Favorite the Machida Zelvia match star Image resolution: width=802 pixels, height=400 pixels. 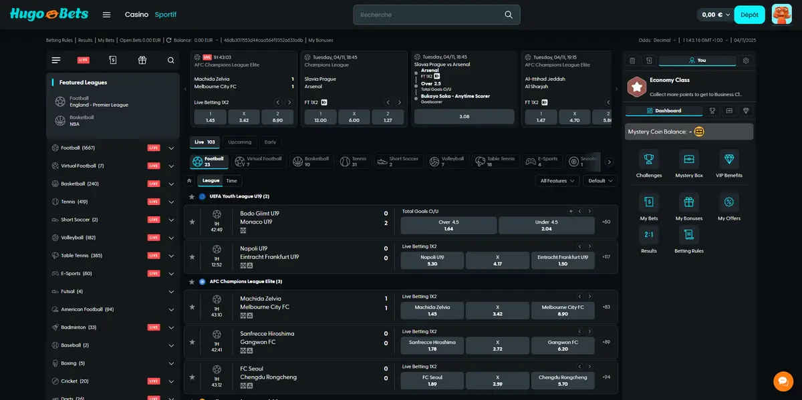192,307
